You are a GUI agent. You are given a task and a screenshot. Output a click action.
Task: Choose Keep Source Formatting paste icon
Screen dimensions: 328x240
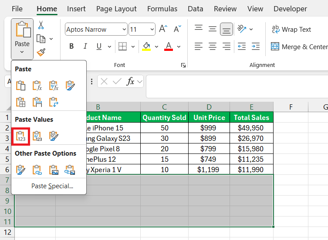tap(70, 86)
